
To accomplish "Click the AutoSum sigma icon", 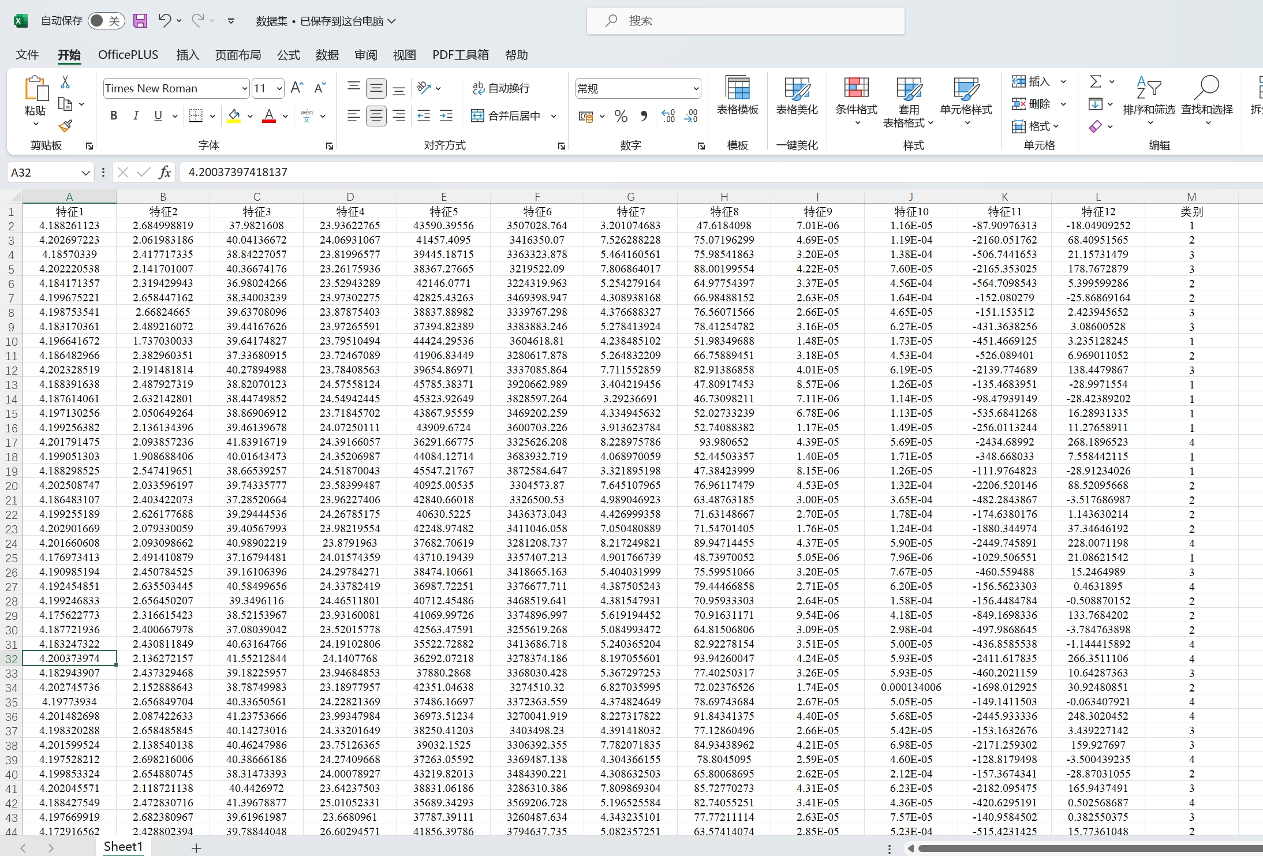I will 1095,81.
